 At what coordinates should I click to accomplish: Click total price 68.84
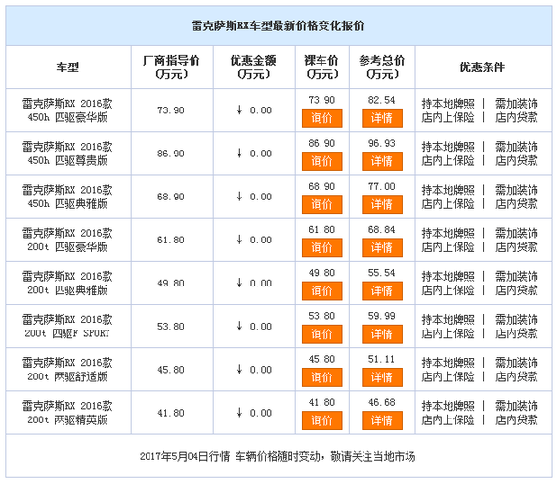tap(382, 230)
